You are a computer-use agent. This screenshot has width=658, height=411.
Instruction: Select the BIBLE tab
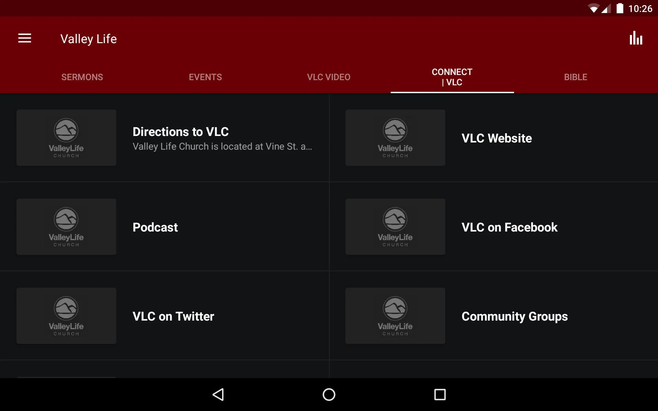[x=575, y=77]
